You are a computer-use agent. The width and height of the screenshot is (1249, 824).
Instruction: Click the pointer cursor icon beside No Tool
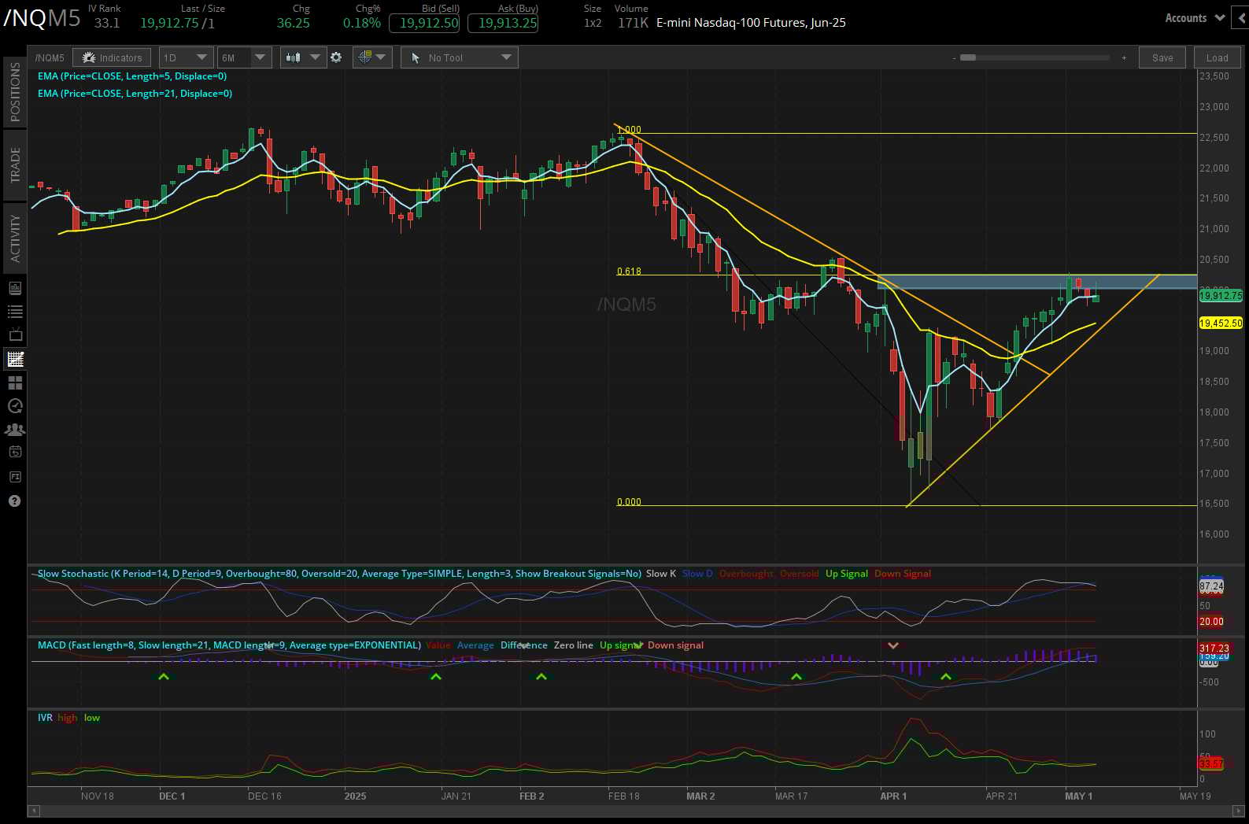416,57
